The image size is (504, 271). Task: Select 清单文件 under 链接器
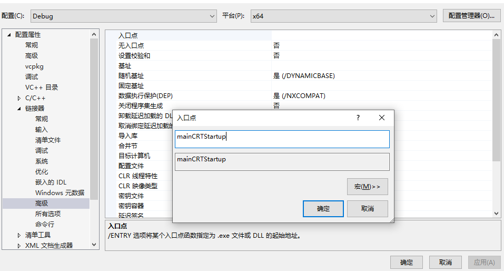click(48, 140)
